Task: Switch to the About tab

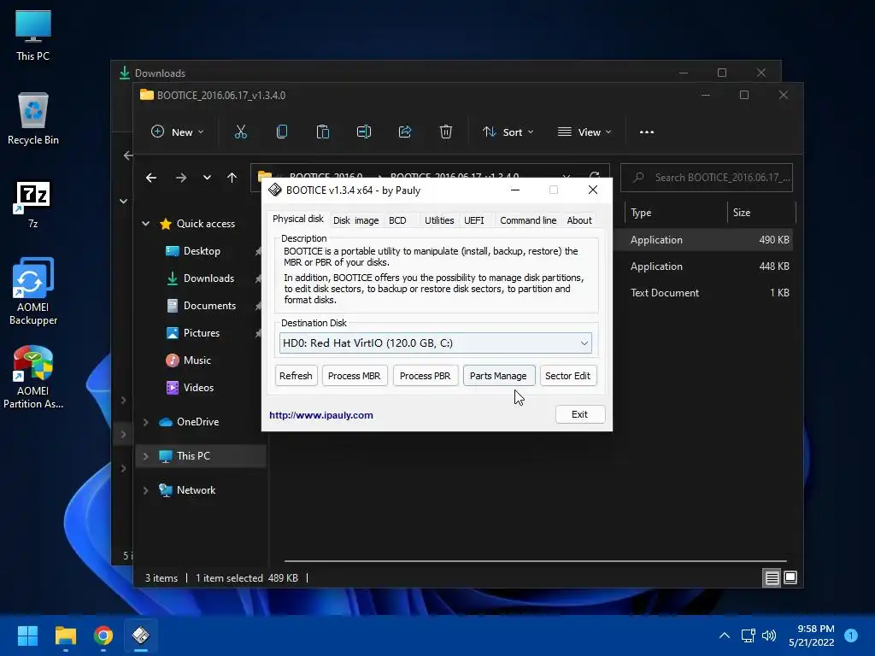Action: (x=579, y=220)
